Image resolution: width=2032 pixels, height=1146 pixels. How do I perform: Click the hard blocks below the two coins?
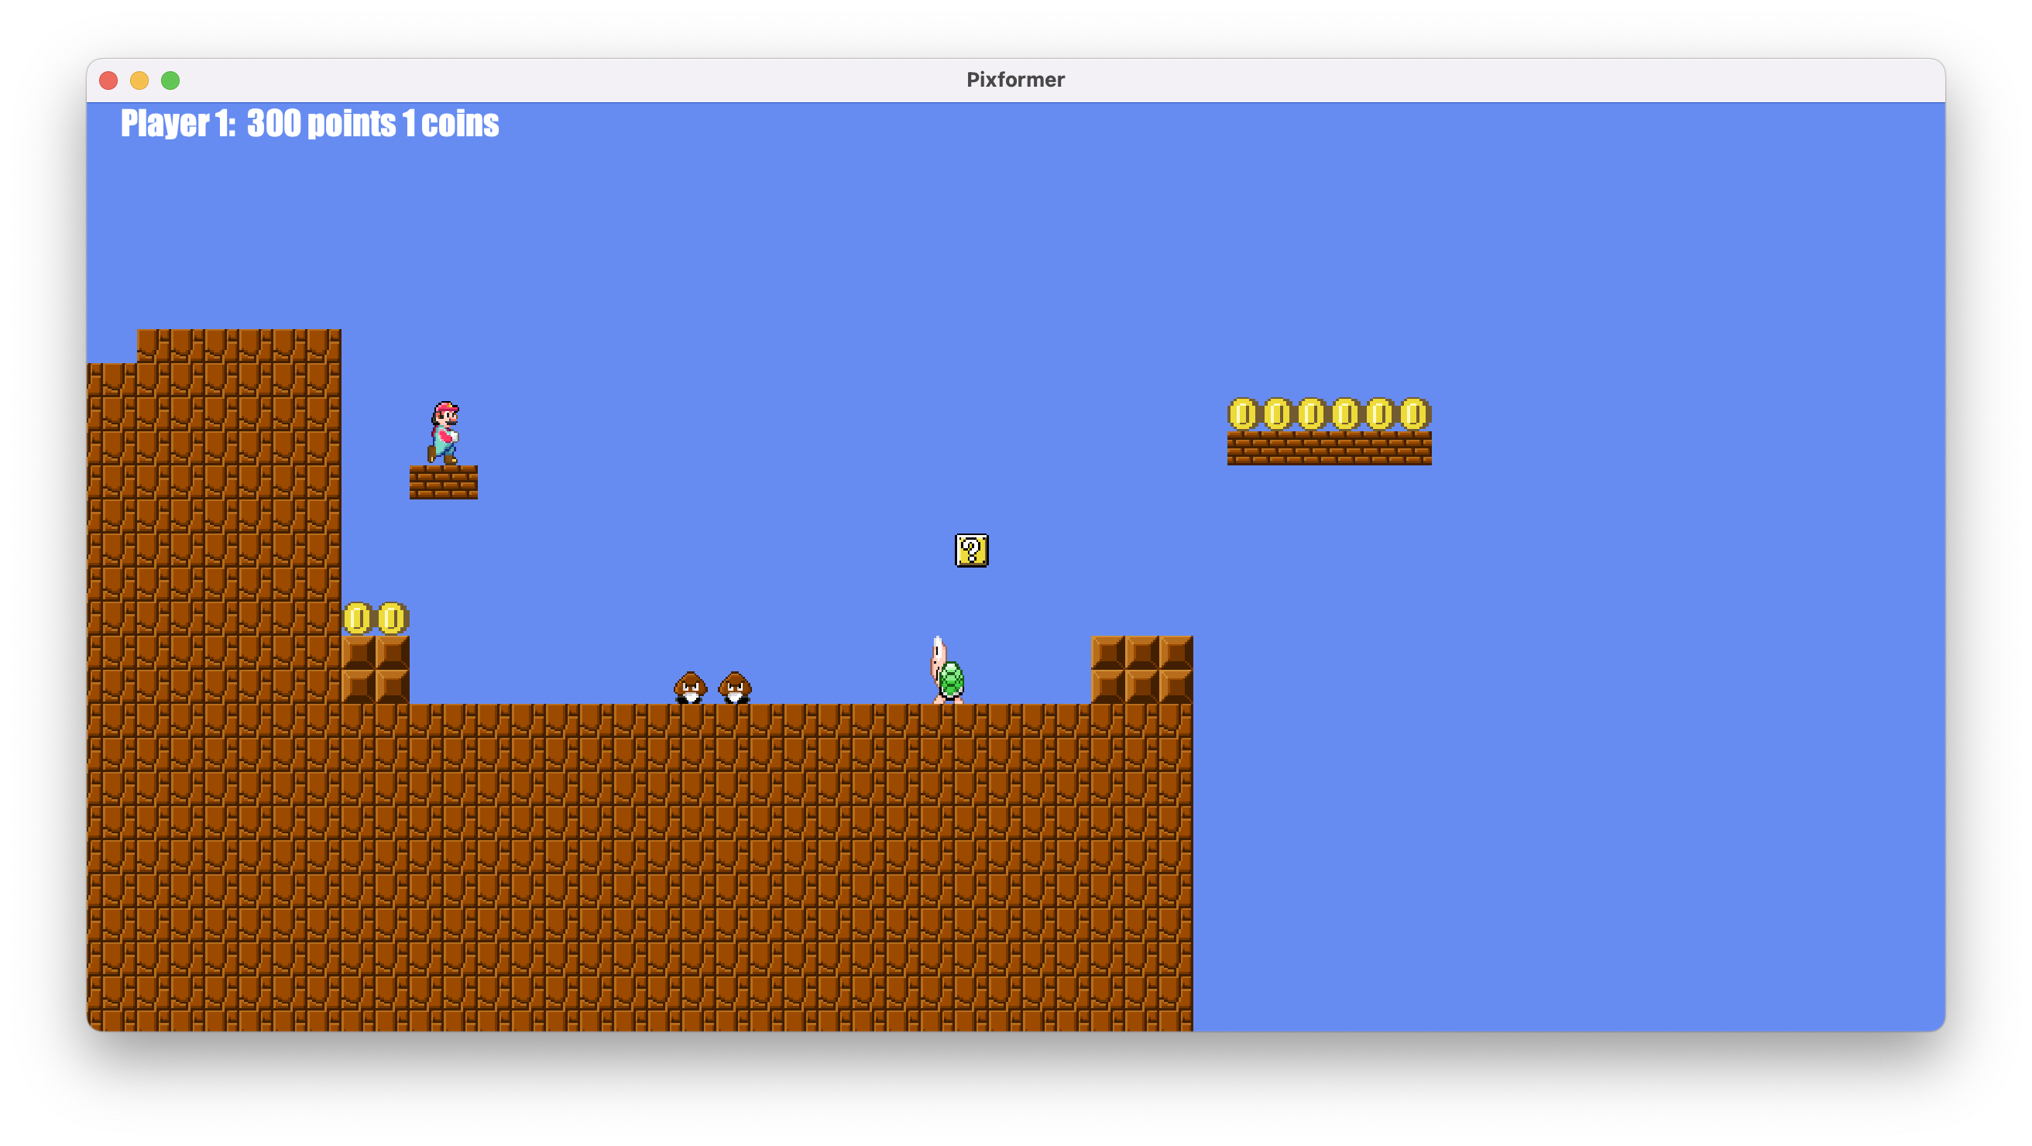click(376, 669)
